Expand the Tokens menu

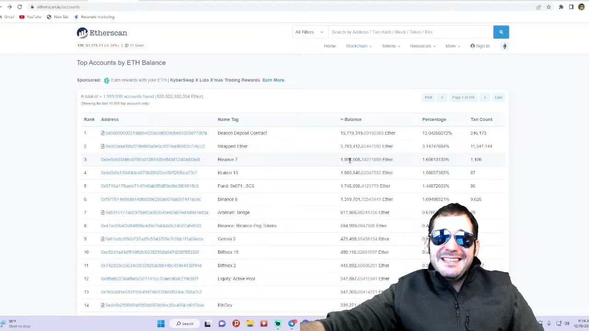391,46
